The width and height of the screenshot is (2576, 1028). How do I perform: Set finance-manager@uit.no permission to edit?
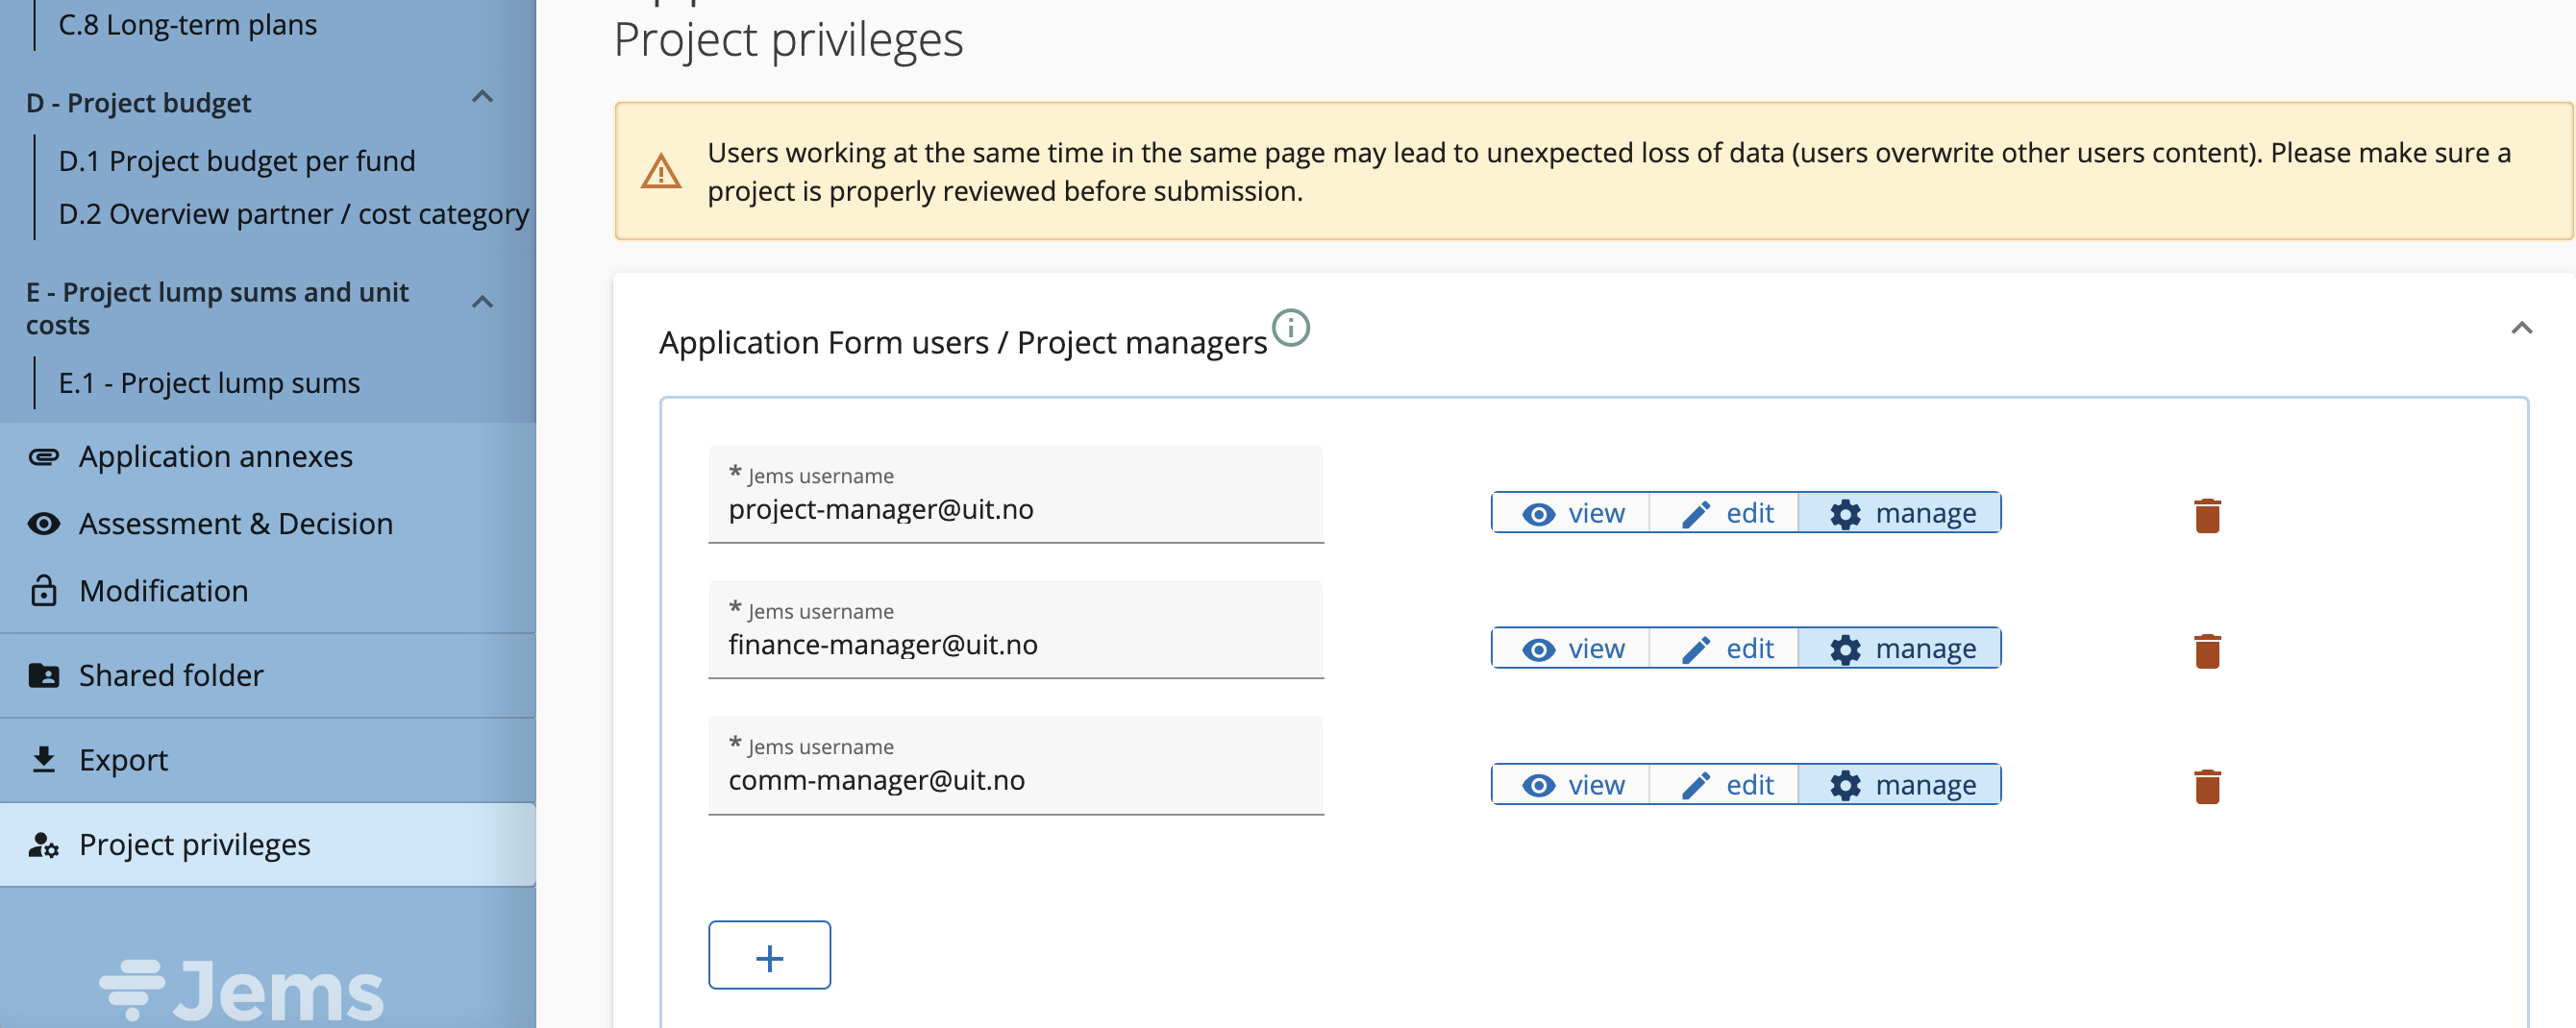click(x=1726, y=649)
